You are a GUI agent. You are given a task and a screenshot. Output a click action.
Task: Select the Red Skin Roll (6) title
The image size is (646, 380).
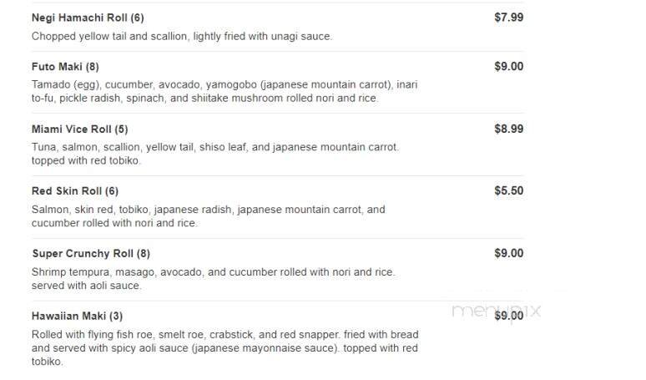[75, 191]
